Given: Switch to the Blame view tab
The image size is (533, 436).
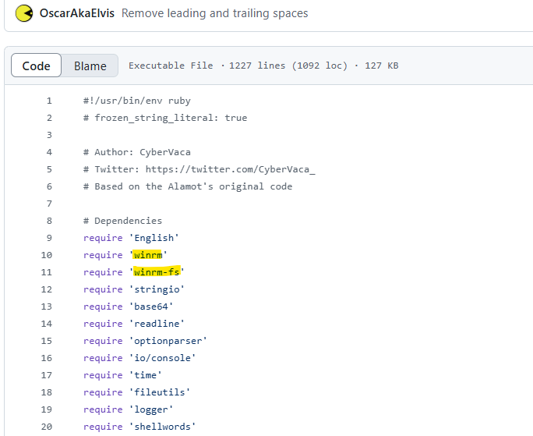Looking at the screenshot, I should coord(90,66).
